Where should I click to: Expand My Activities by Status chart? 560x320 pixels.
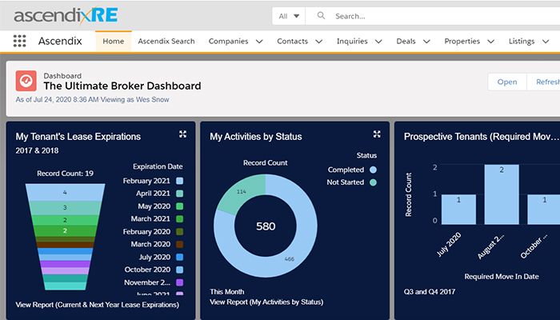[377, 134]
